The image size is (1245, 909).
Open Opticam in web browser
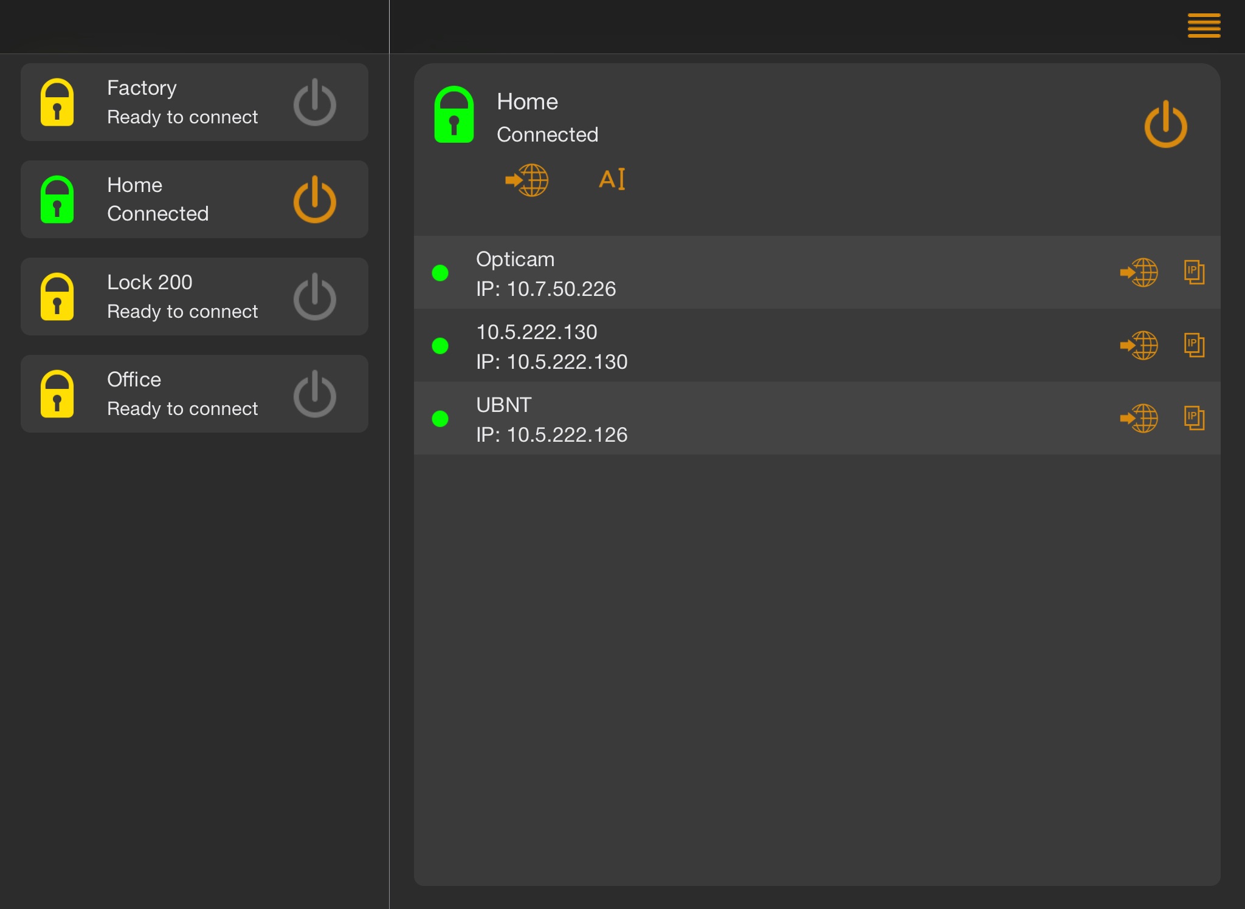pos(1139,272)
